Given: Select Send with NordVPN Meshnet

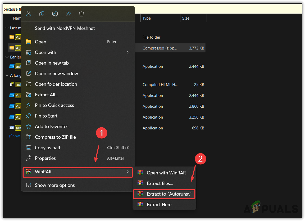Looking at the screenshot, I should tap(65, 28).
